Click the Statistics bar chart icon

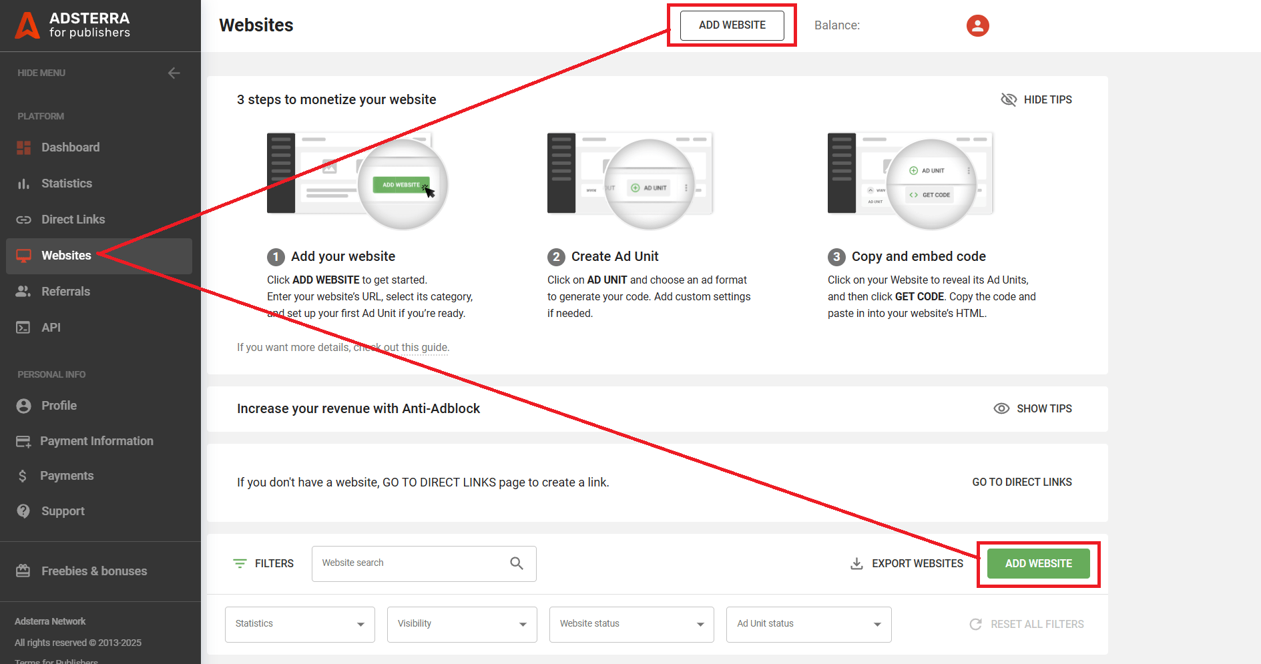[24, 184]
